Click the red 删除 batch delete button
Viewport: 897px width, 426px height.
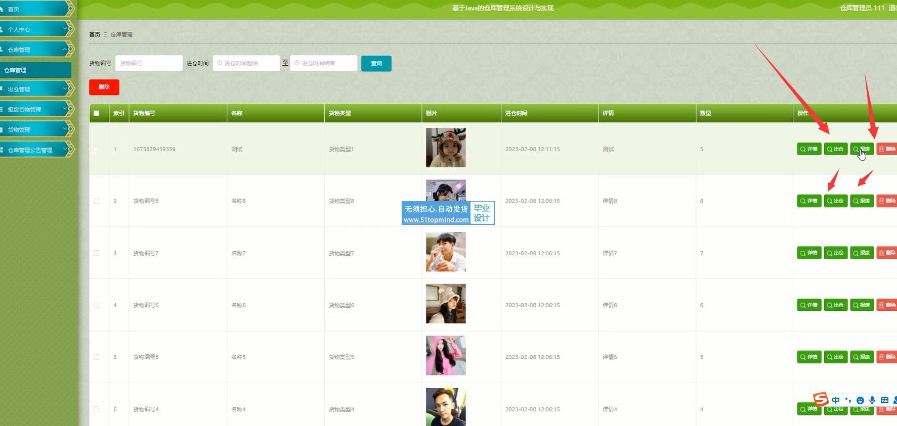pos(104,87)
